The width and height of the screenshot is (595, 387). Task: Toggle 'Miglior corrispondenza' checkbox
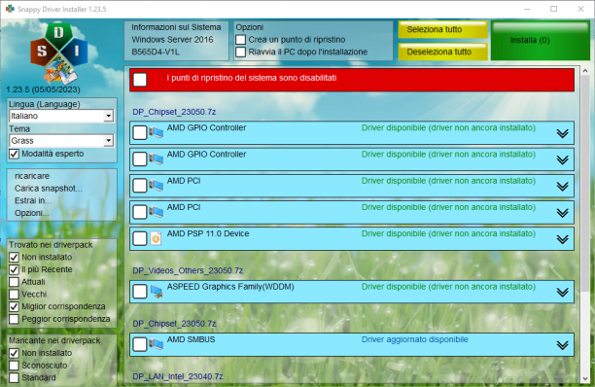(x=14, y=306)
